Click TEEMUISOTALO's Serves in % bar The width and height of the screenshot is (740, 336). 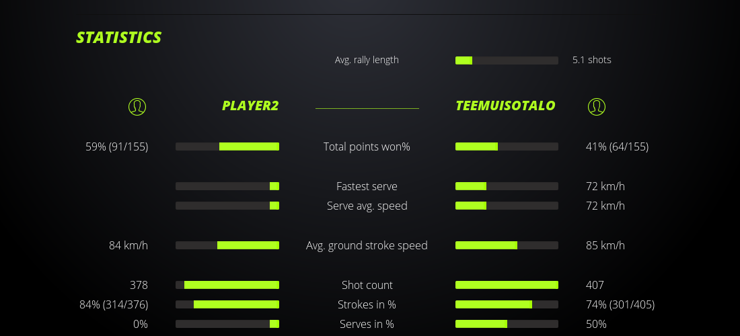click(x=507, y=324)
